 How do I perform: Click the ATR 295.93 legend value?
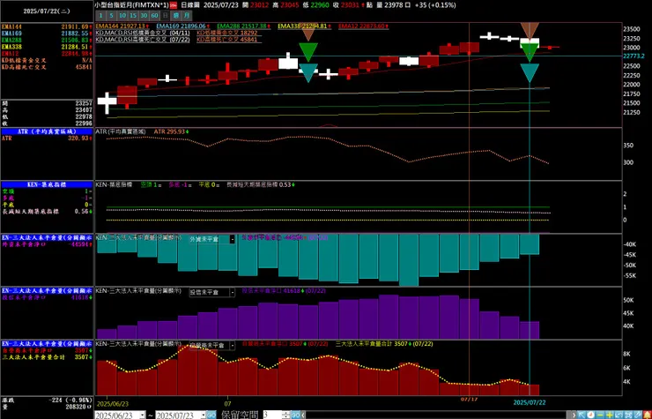click(171, 131)
